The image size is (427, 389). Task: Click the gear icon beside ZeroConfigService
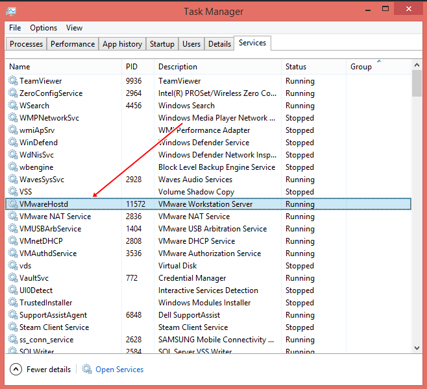13,93
